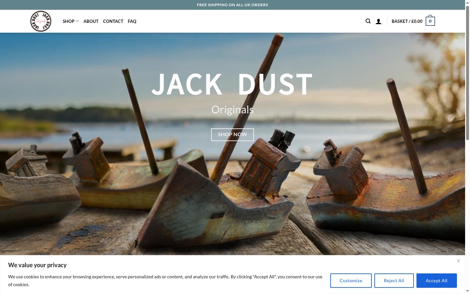Screen dimensions: 470x294
Task: Reject All cookies
Action: pyautogui.click(x=394, y=281)
